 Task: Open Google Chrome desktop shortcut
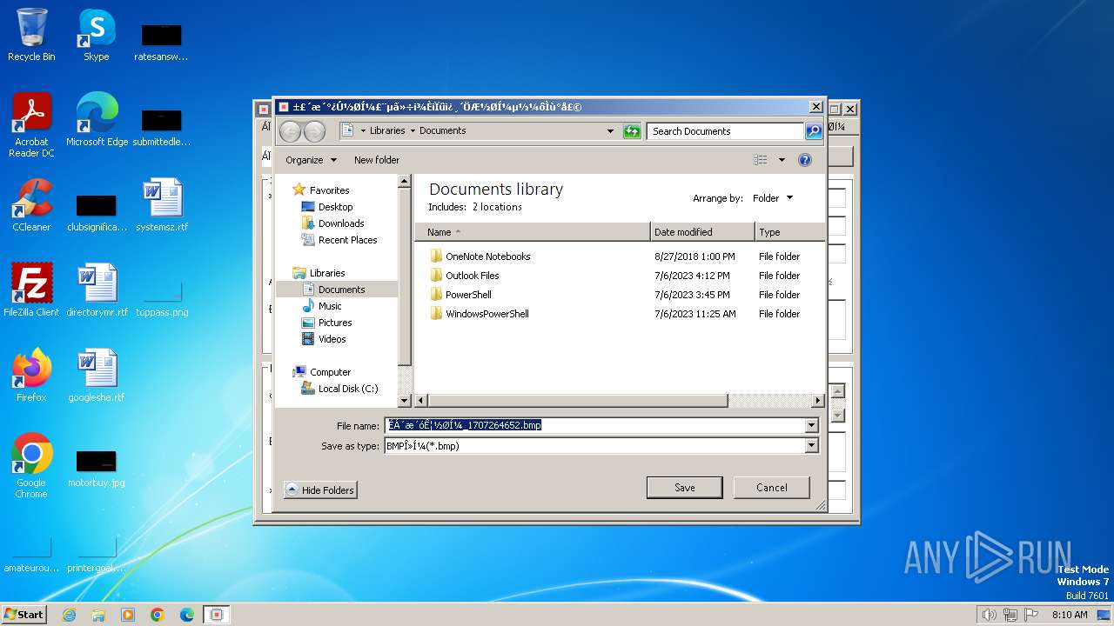pyautogui.click(x=31, y=466)
